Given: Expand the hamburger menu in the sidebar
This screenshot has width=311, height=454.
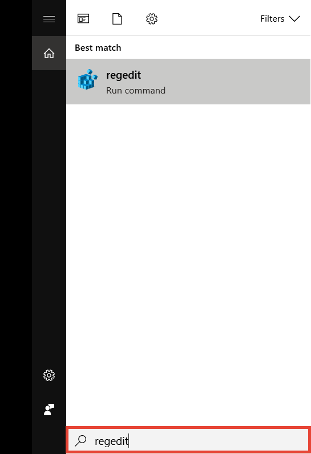Looking at the screenshot, I should (49, 19).
